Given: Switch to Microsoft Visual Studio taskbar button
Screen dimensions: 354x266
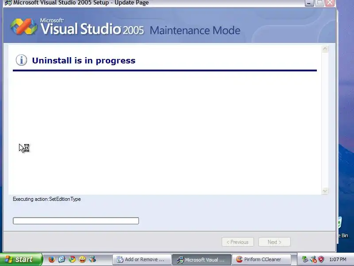Looking at the screenshot, I should click(x=202, y=260).
